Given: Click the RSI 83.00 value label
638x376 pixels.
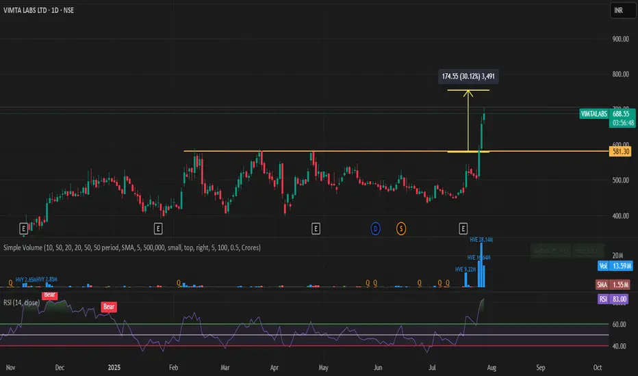Looking at the screenshot, I should tap(613, 299).
